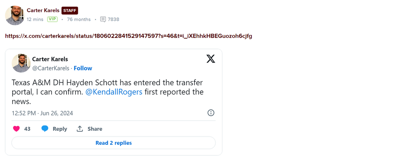393x160 pixels.
Task: Open the x.com status URL link
Action: pyautogui.click(x=129, y=36)
